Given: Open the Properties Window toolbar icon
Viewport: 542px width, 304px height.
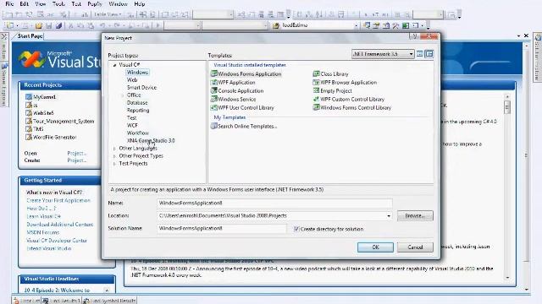Looking at the screenshot, I should [376, 25].
